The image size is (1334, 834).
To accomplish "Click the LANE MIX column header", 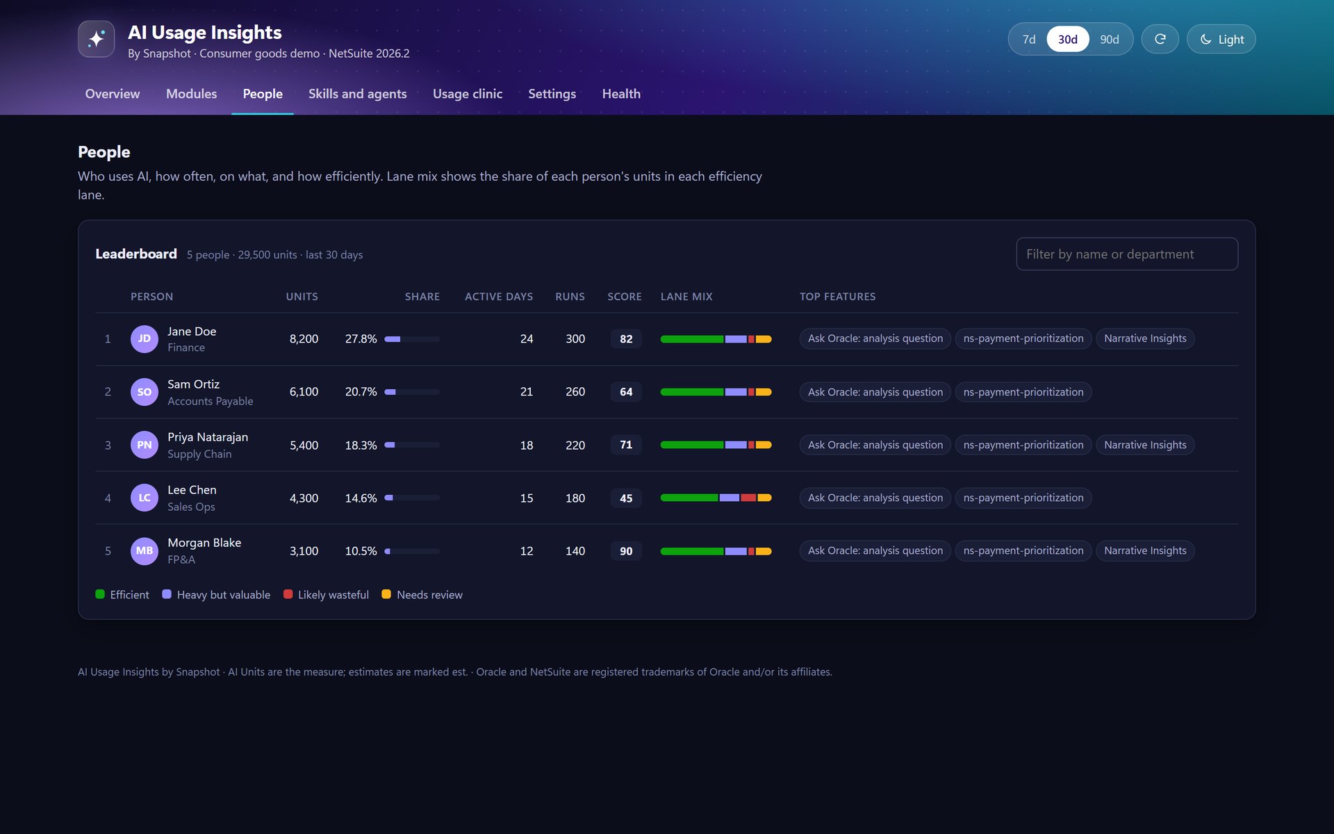I will 686,296.
